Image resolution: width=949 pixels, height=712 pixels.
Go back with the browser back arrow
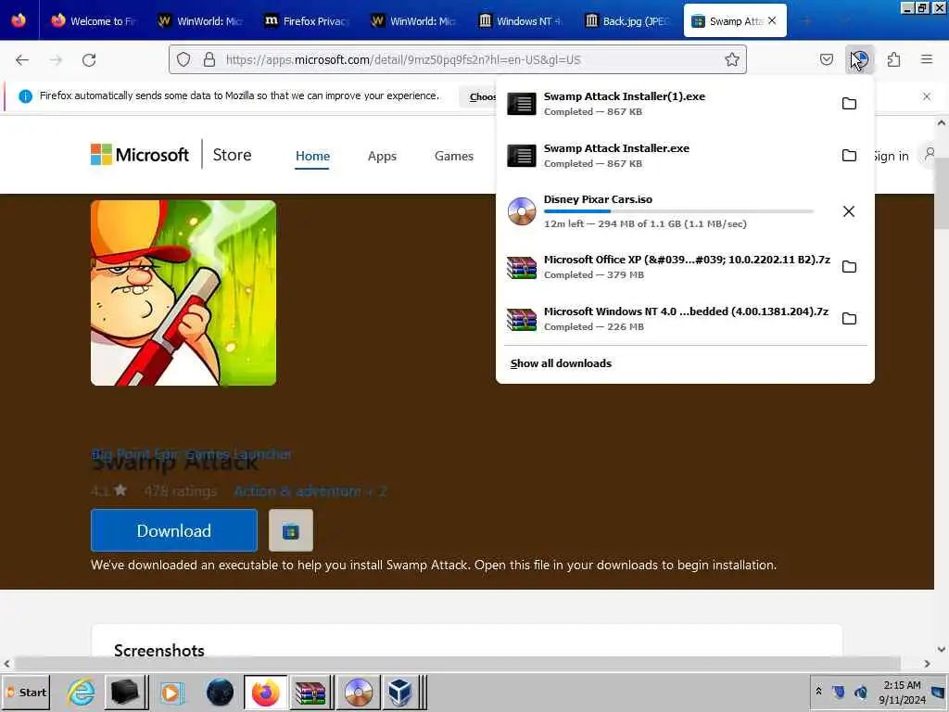22,59
